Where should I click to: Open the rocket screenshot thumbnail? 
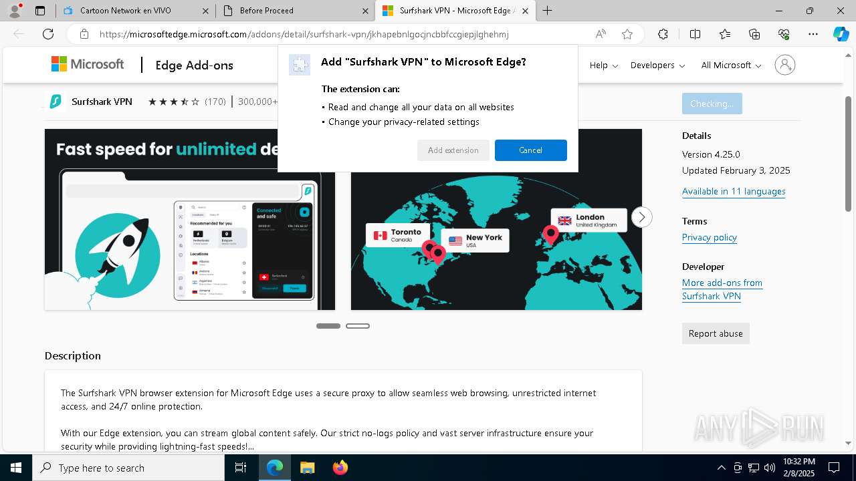(x=190, y=219)
